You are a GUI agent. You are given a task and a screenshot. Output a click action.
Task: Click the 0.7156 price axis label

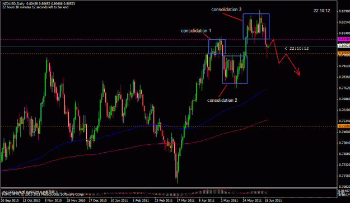(344, 176)
